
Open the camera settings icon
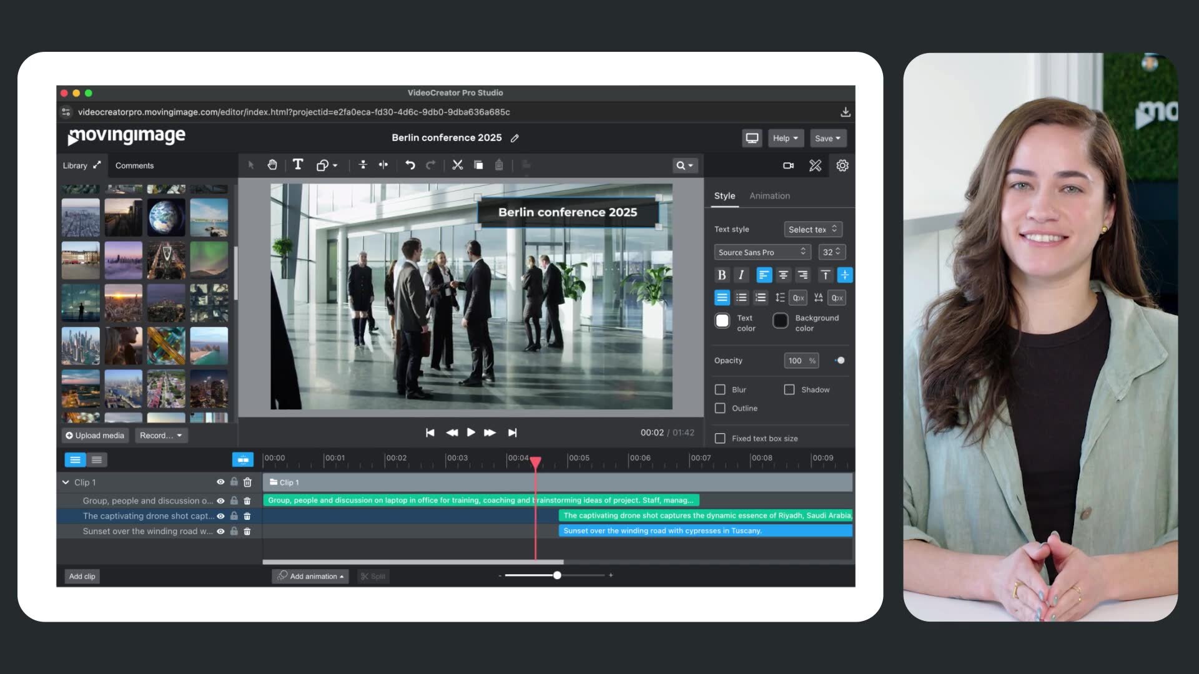pos(788,165)
